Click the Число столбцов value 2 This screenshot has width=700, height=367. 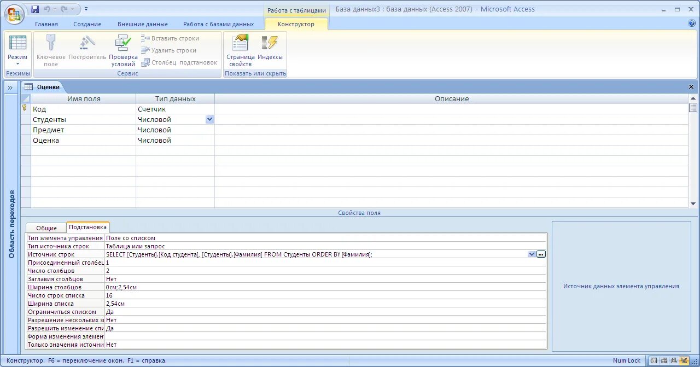pos(325,271)
